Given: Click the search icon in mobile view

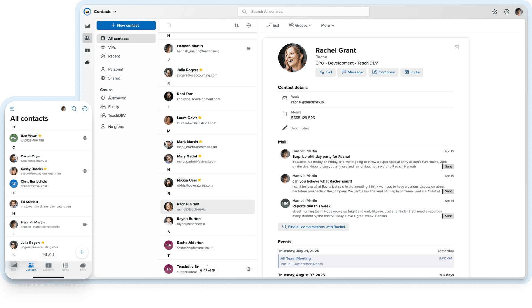Looking at the screenshot, I should tap(74, 109).
